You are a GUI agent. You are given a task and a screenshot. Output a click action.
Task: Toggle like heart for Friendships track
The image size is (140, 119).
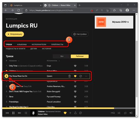[x=75, y=102]
